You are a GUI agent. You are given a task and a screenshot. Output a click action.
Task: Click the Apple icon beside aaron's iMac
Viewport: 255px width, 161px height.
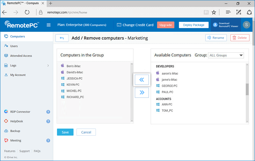[x=157, y=73]
